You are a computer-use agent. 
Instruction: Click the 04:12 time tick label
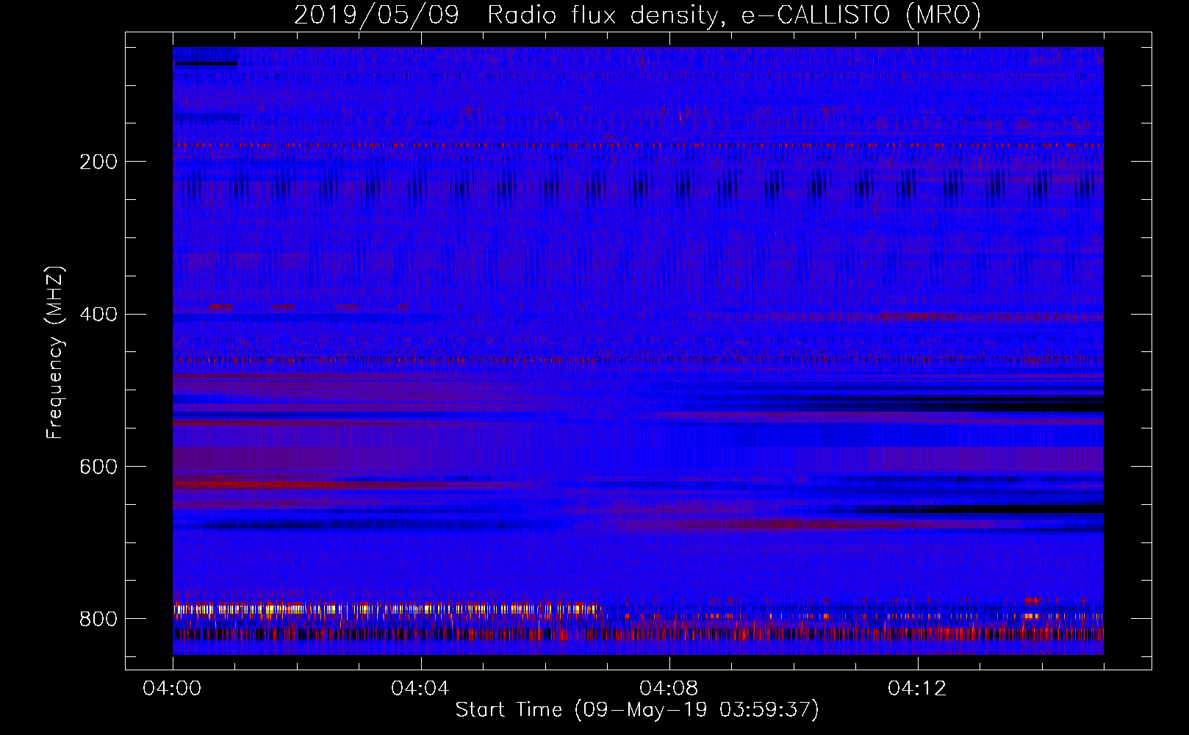pos(917,689)
